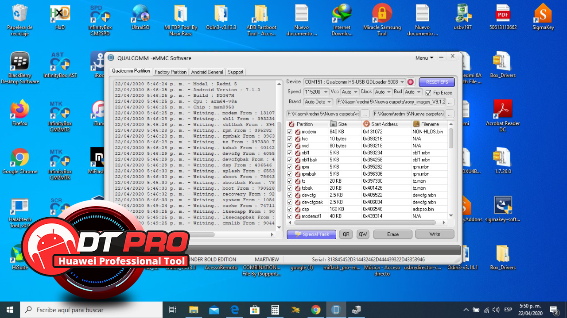Uncheck the tz partition checkbox

pos(290,181)
